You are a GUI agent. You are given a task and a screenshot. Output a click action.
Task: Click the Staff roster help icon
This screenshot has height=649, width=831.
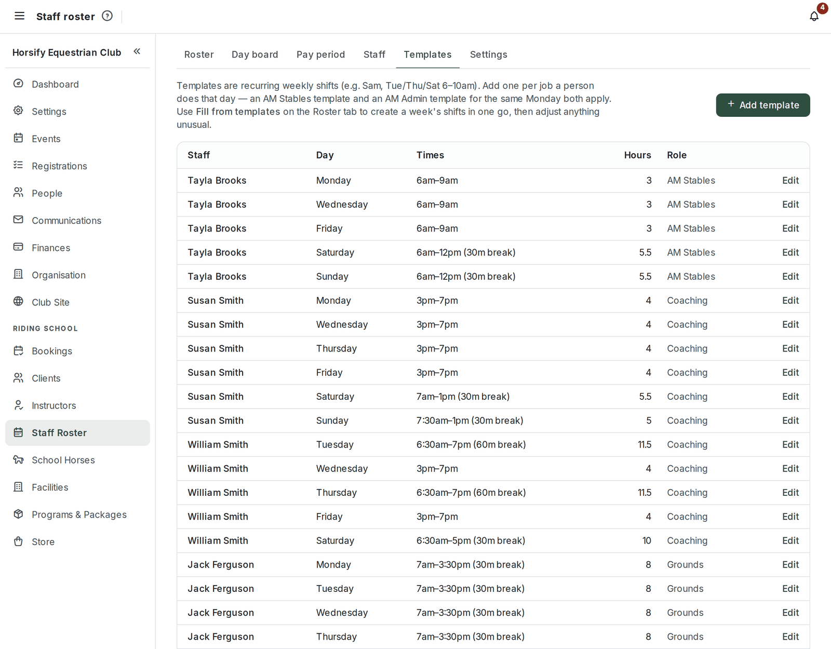coord(107,16)
